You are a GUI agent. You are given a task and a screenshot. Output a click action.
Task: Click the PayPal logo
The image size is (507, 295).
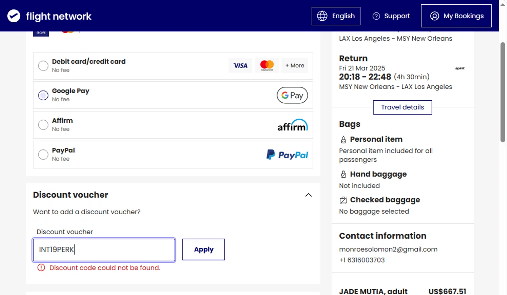(287, 155)
